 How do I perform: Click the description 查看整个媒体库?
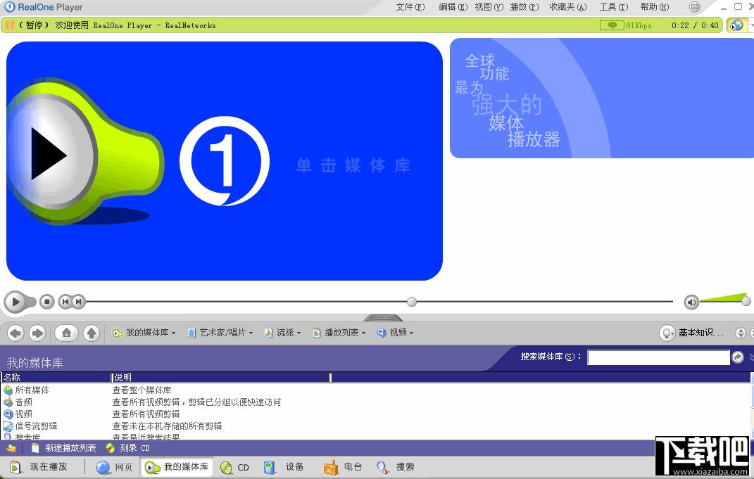[x=142, y=390]
